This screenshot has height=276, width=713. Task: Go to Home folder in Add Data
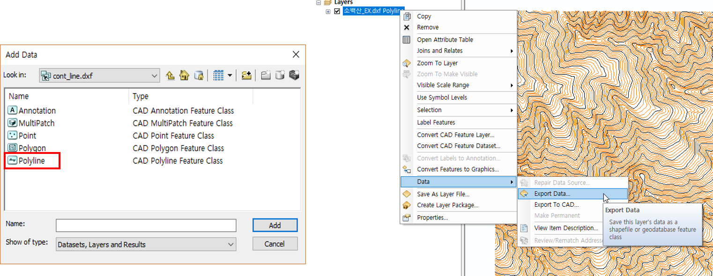tap(185, 75)
